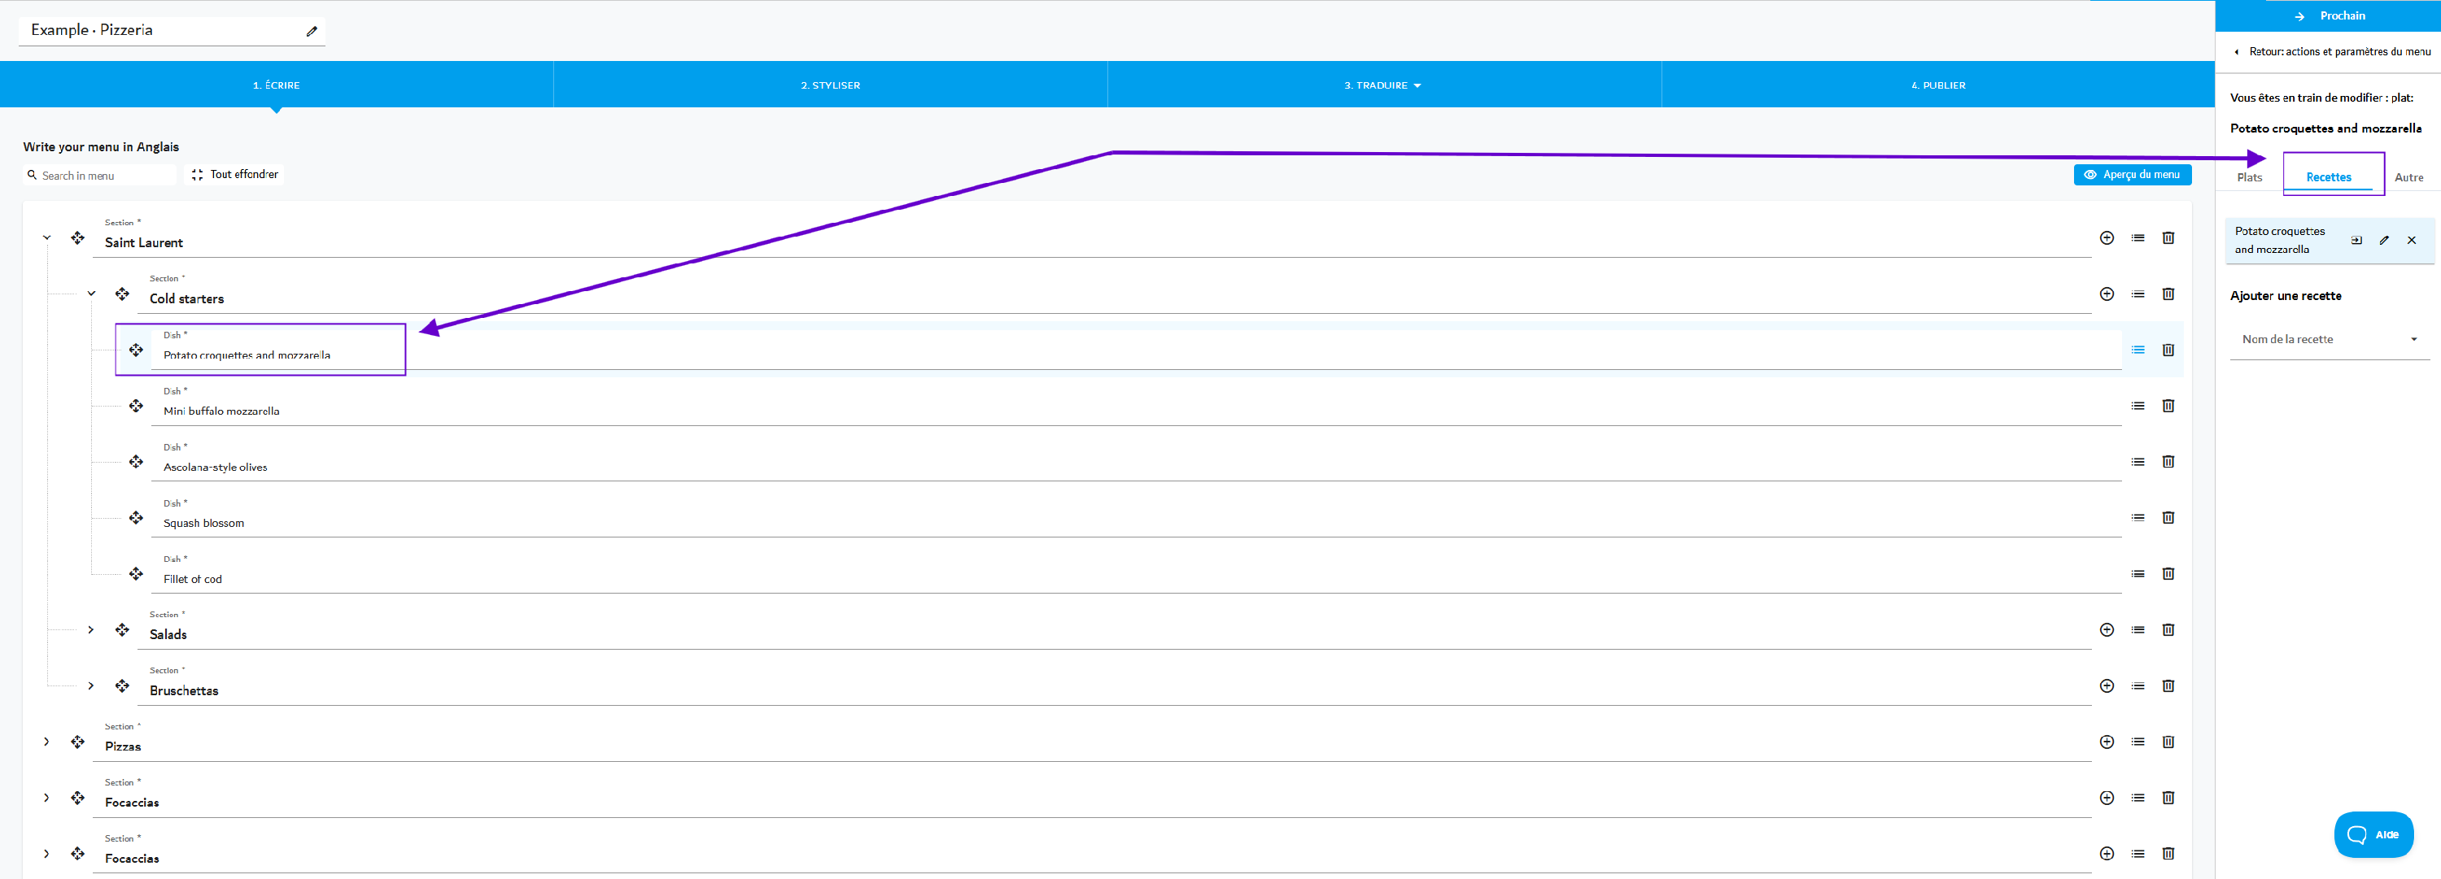Switch to the Plats tab

point(2249,177)
